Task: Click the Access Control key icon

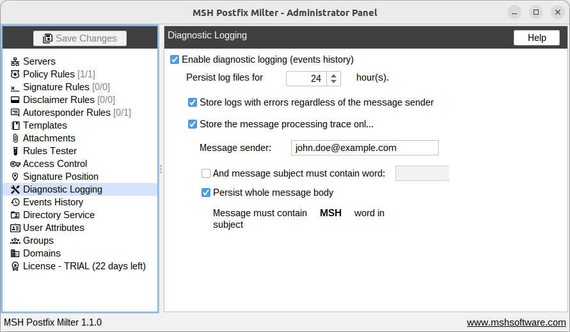Action: tap(15, 164)
